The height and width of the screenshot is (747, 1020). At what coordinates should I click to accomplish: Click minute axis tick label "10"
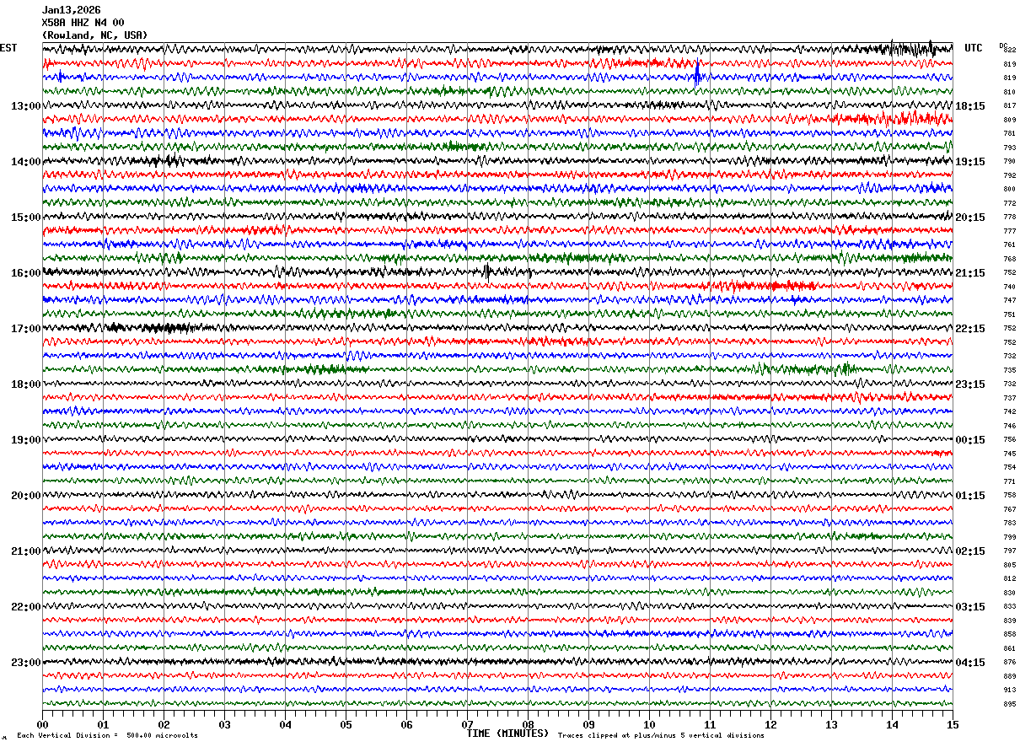tap(649, 724)
